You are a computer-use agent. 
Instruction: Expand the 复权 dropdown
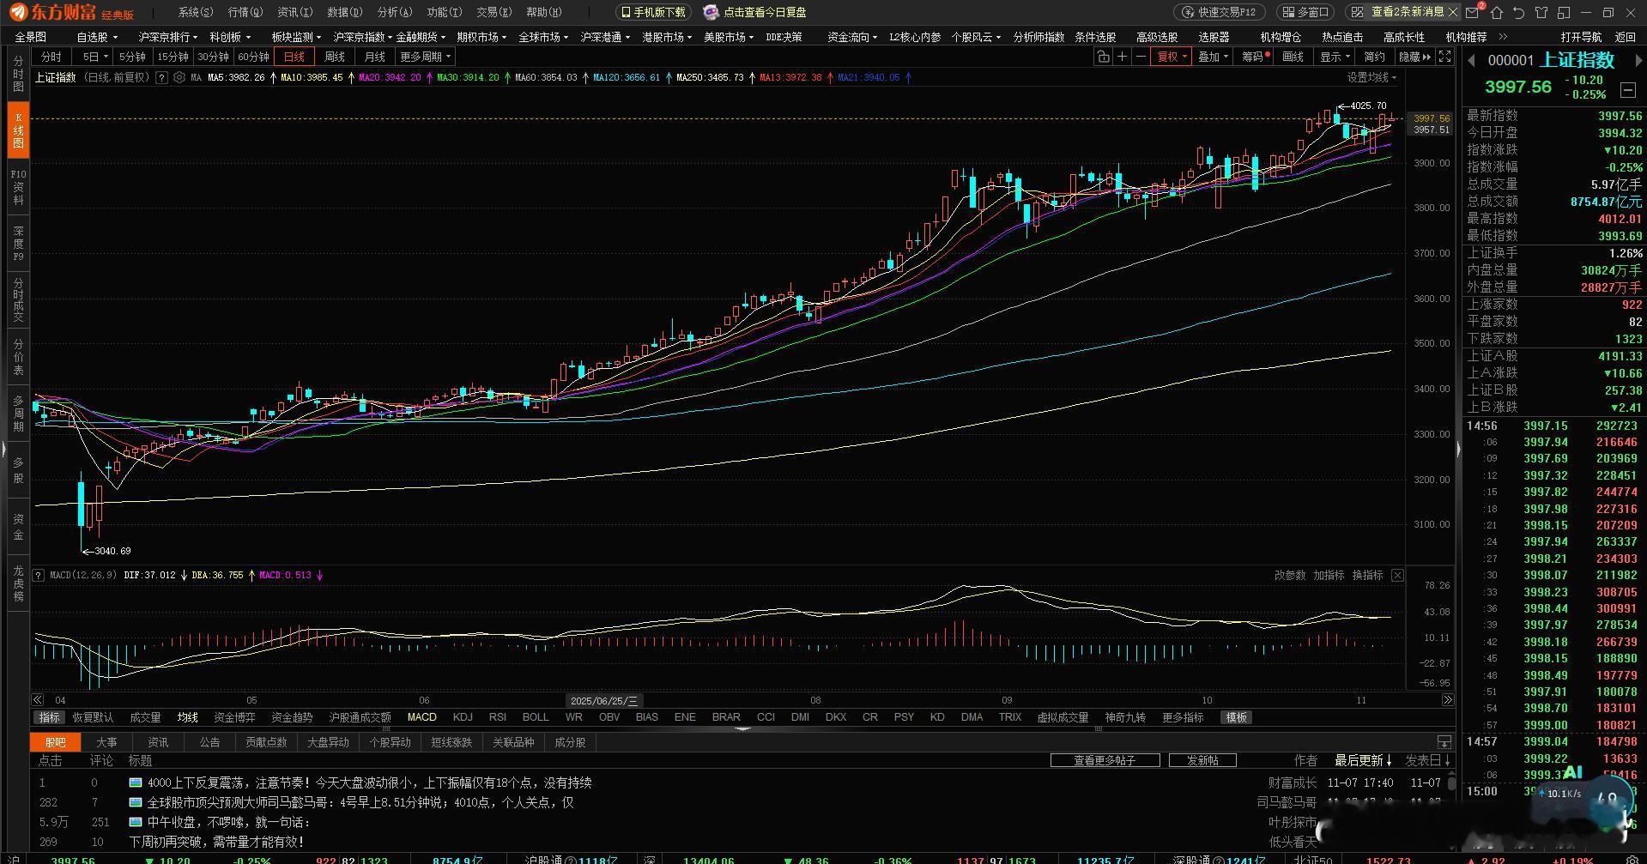point(1172,57)
